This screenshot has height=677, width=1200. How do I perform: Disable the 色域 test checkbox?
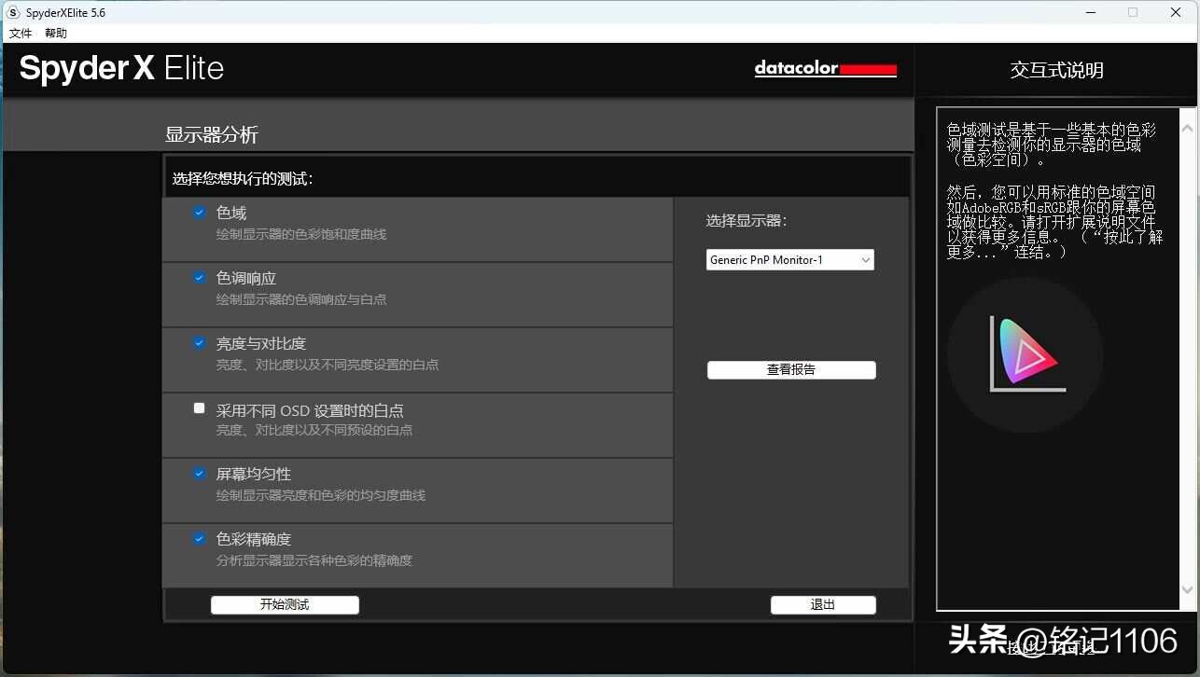[199, 212]
